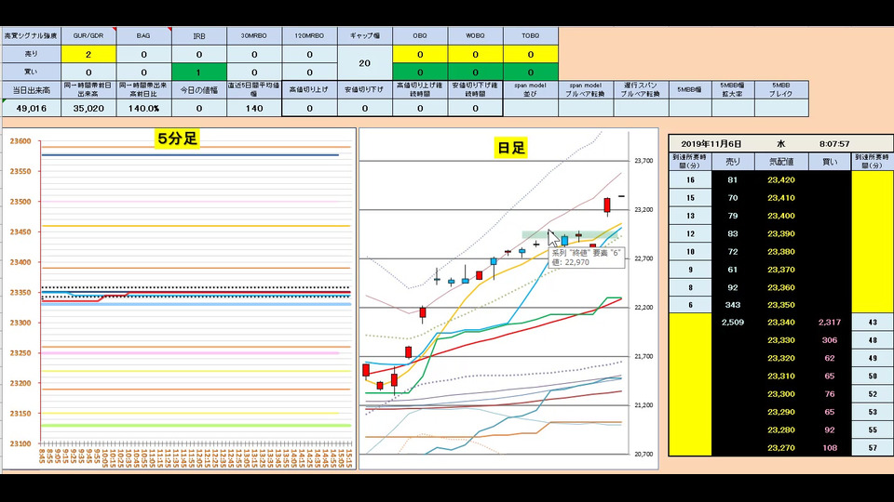Click the ギャップ幅 header cell

(x=365, y=36)
